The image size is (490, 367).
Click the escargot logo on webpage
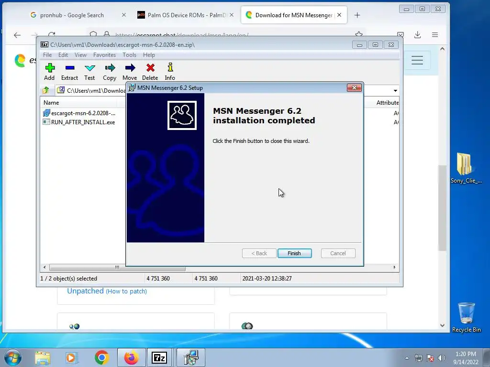coord(20,60)
